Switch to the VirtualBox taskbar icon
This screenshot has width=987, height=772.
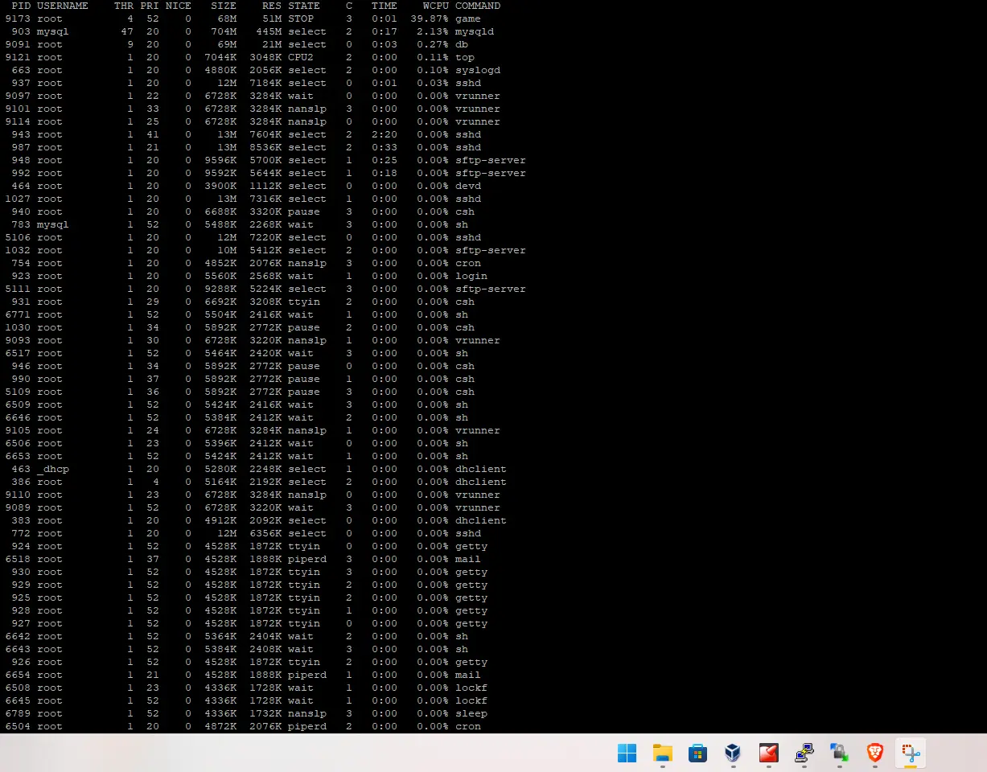(733, 753)
